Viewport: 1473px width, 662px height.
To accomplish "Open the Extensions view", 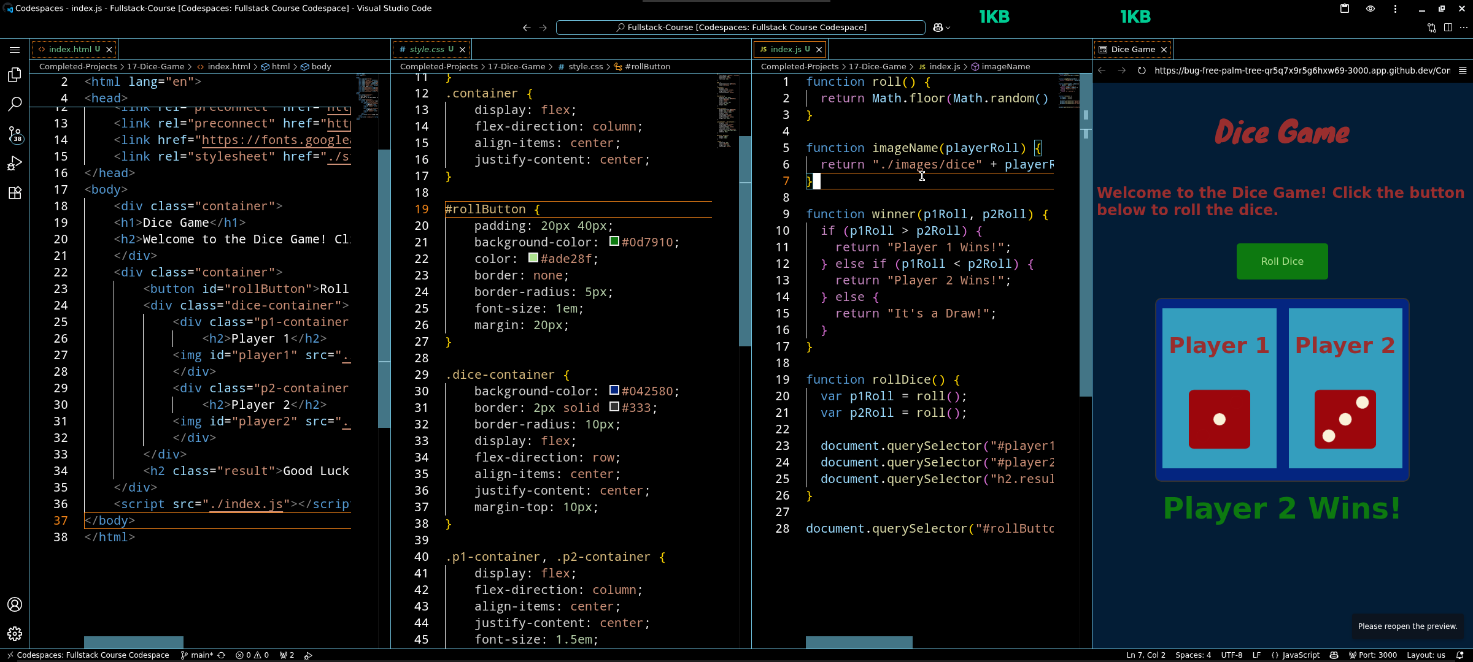I will [15, 193].
